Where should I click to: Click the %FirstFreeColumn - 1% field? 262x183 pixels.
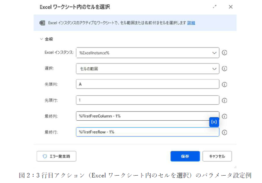(142, 116)
